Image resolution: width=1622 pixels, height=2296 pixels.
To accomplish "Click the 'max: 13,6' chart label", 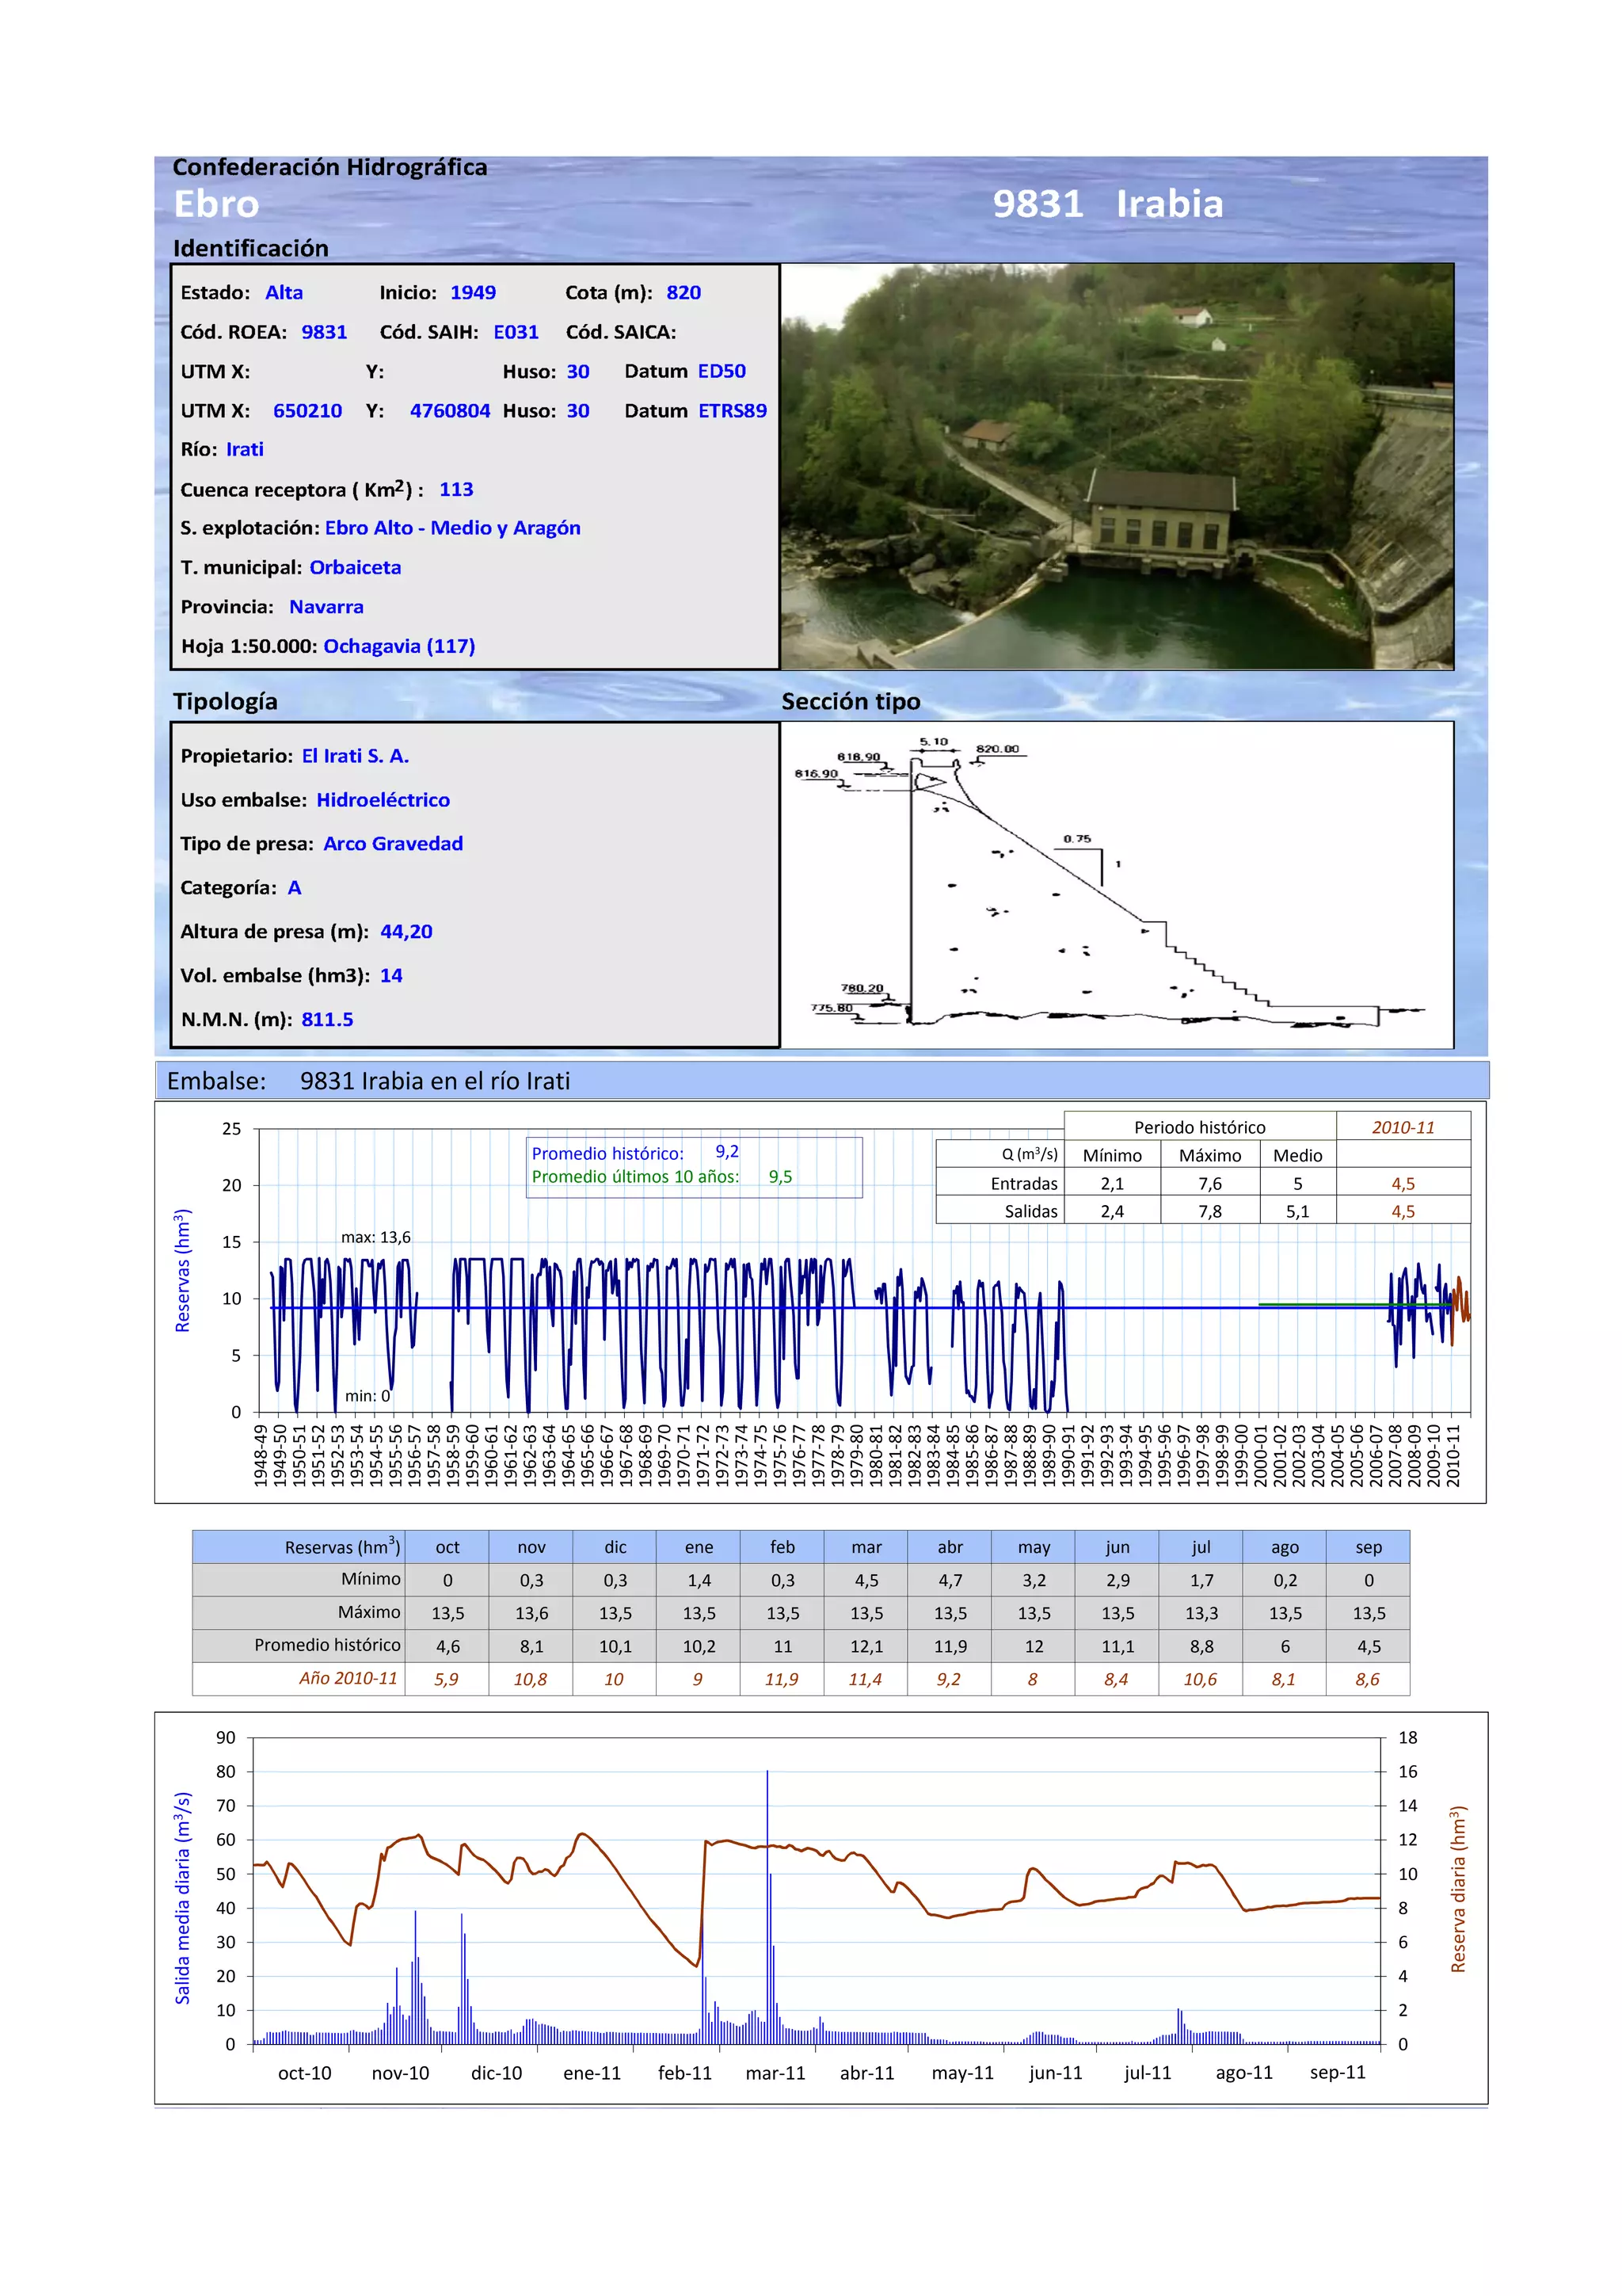I will [375, 1237].
